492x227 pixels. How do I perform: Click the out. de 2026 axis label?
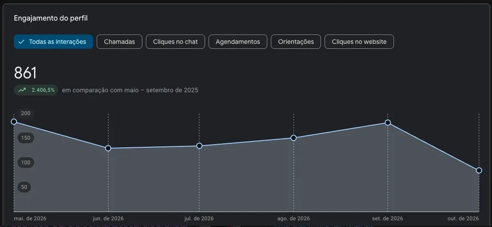coord(464,218)
